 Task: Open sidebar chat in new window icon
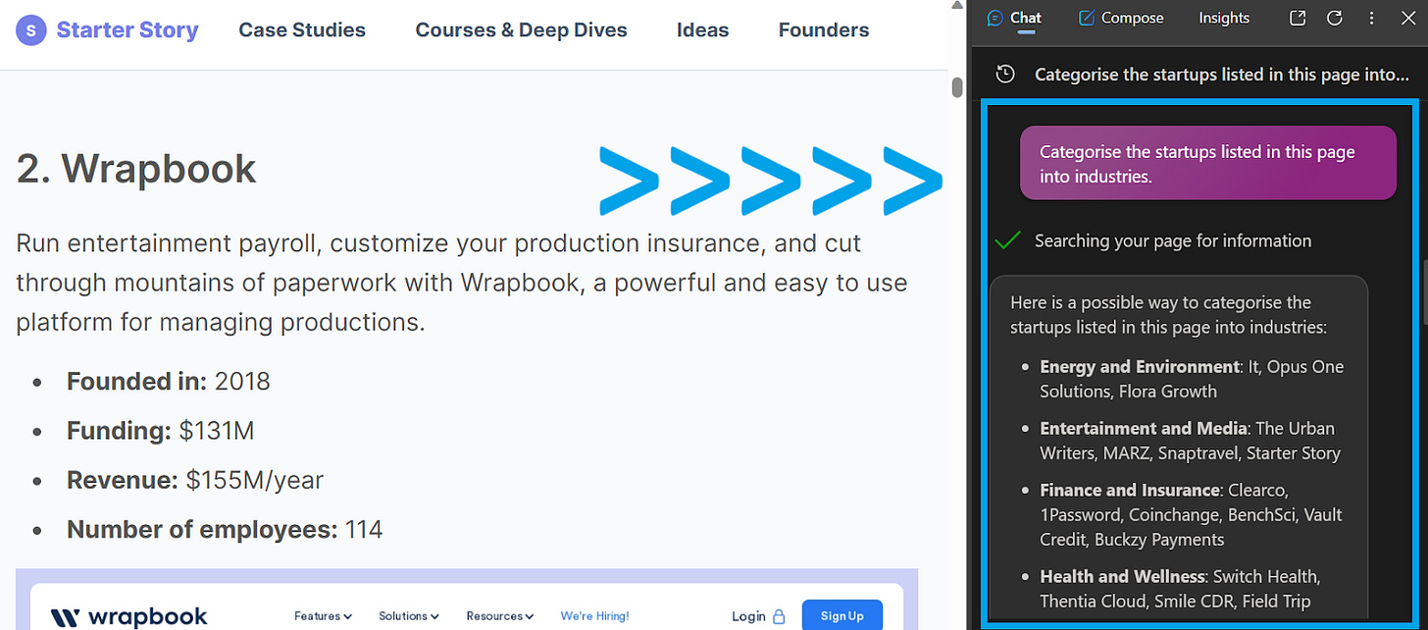(1298, 18)
